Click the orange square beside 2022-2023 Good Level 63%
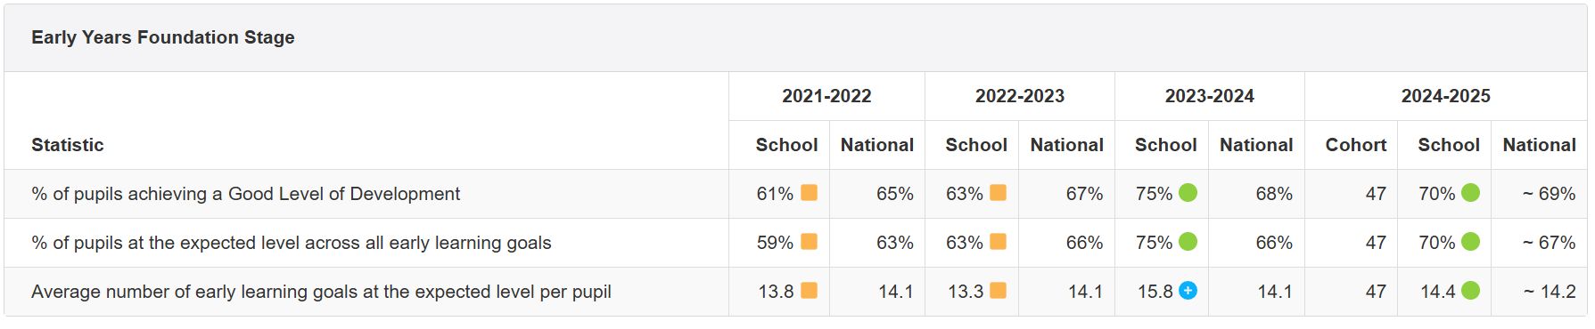The height and width of the screenshot is (329, 1595). coord(999,193)
